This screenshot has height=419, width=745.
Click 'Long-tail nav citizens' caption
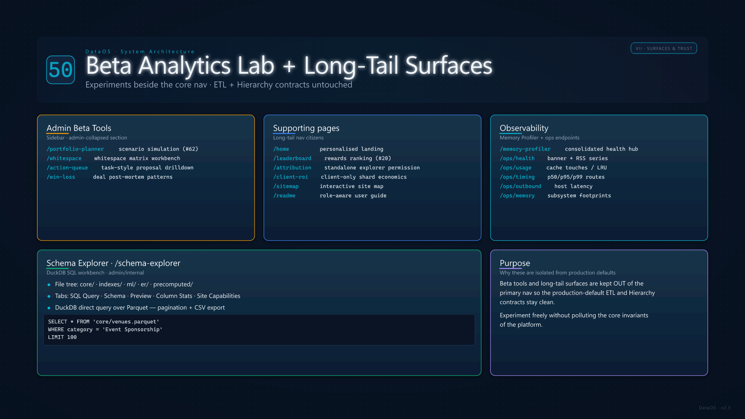[298, 138]
